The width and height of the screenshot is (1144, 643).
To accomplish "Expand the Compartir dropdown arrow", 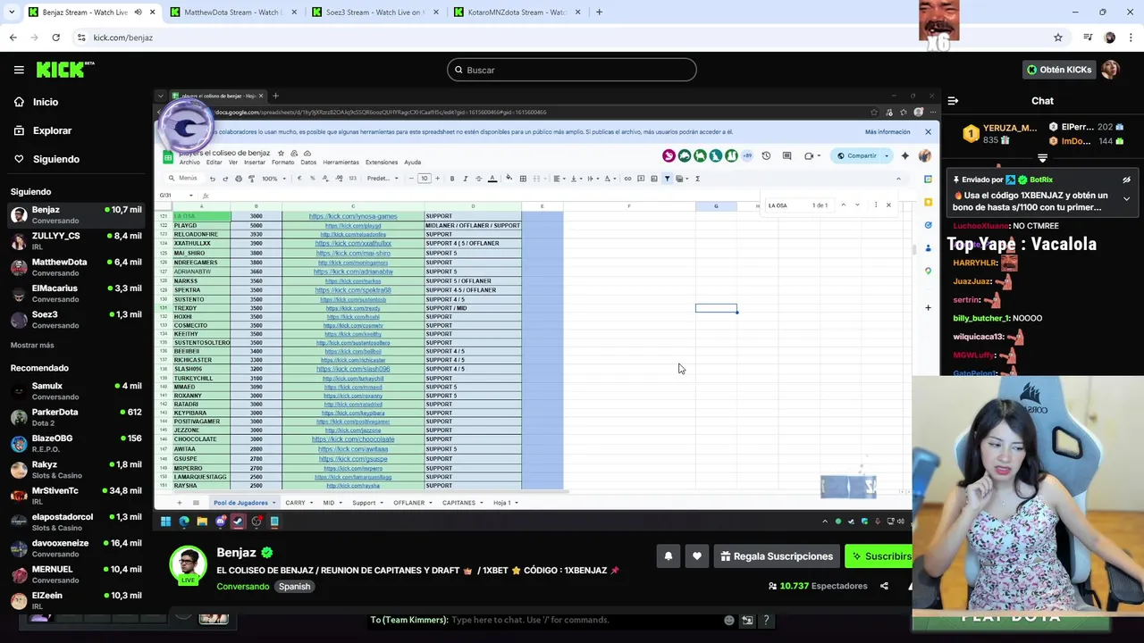I will point(887,155).
